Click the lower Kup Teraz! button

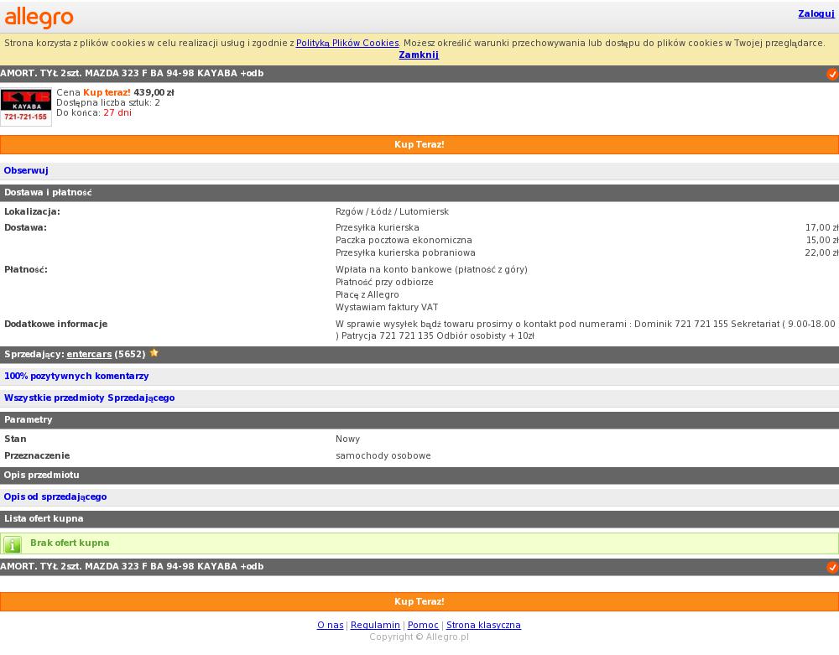click(x=419, y=601)
